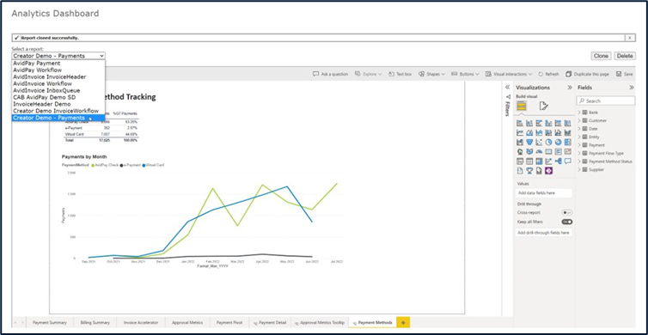The height and width of the screenshot is (335, 648).
Task: Choose AvidPay Workflow from report list
Action: (x=58, y=70)
